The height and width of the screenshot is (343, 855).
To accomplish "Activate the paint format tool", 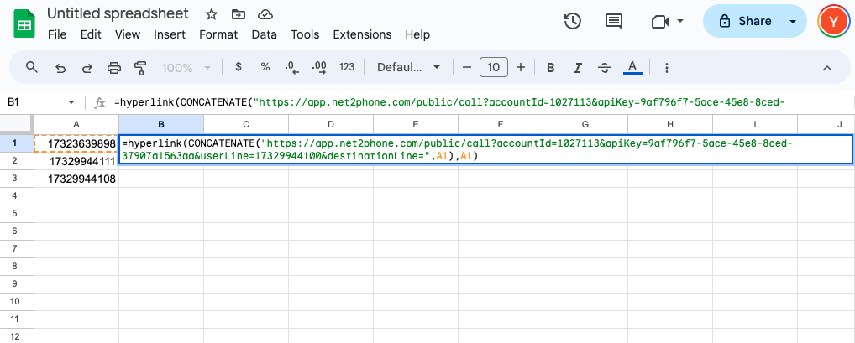I will pos(141,68).
